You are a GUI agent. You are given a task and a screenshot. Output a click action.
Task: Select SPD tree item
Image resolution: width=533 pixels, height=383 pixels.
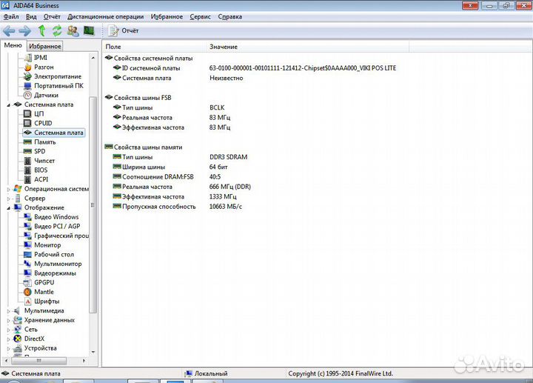tap(40, 151)
